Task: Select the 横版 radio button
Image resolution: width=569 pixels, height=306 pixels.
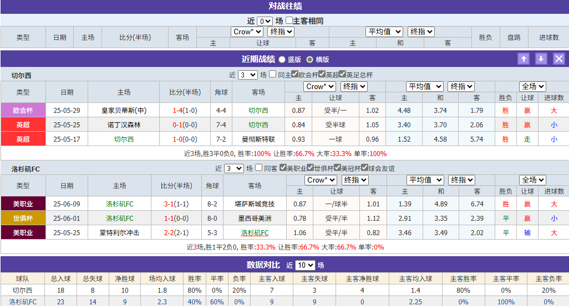Action: 310,60
